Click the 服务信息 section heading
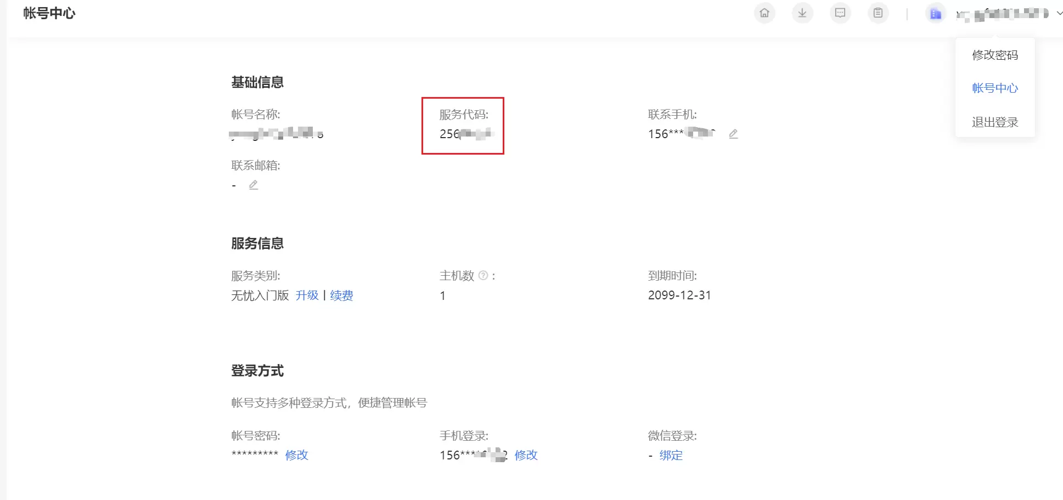Screen dimensions: 1063x500 [x=257, y=243]
